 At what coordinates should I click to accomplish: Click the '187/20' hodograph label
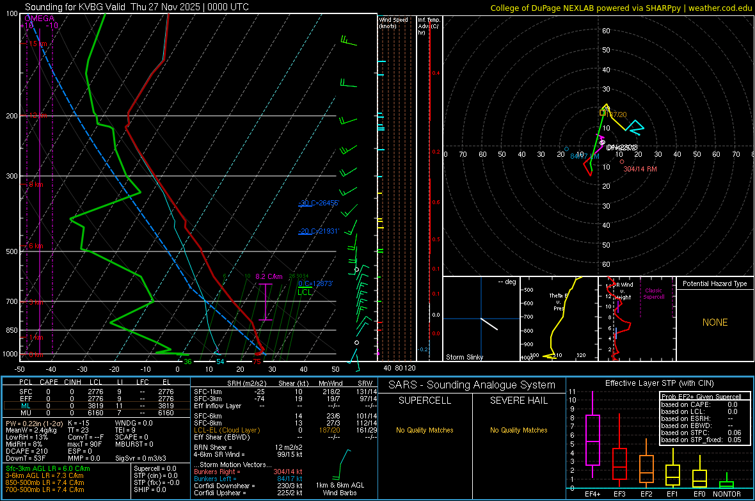pyautogui.click(x=617, y=115)
